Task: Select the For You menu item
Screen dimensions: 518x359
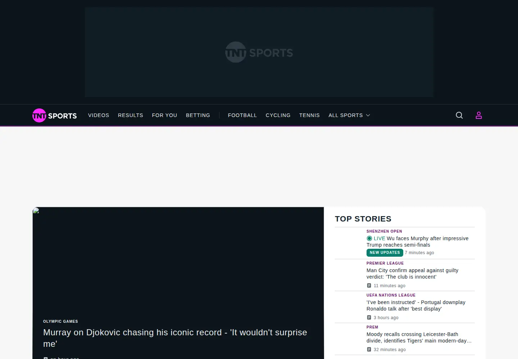Action: (x=164, y=115)
